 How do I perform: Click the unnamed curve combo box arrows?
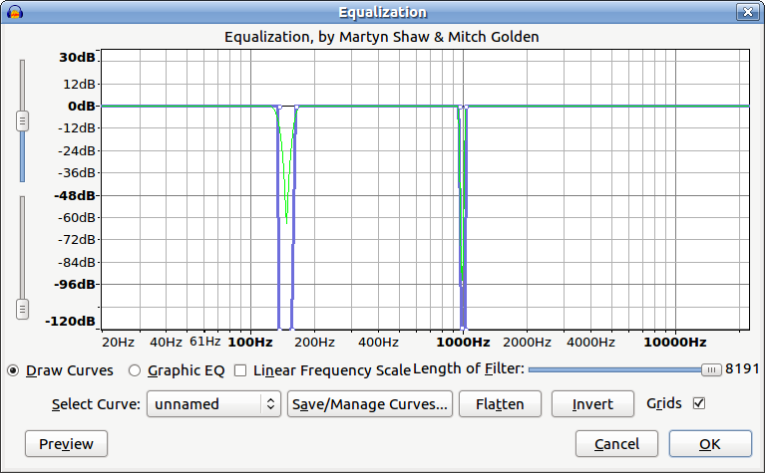click(x=270, y=404)
